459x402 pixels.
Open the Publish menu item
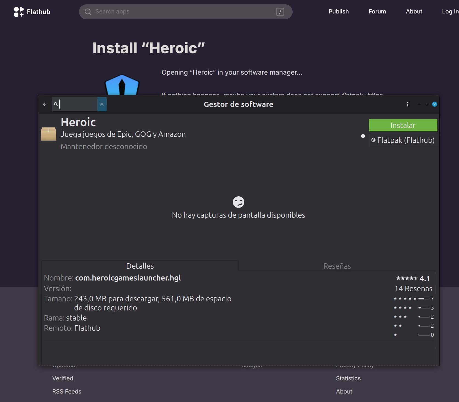(x=338, y=12)
